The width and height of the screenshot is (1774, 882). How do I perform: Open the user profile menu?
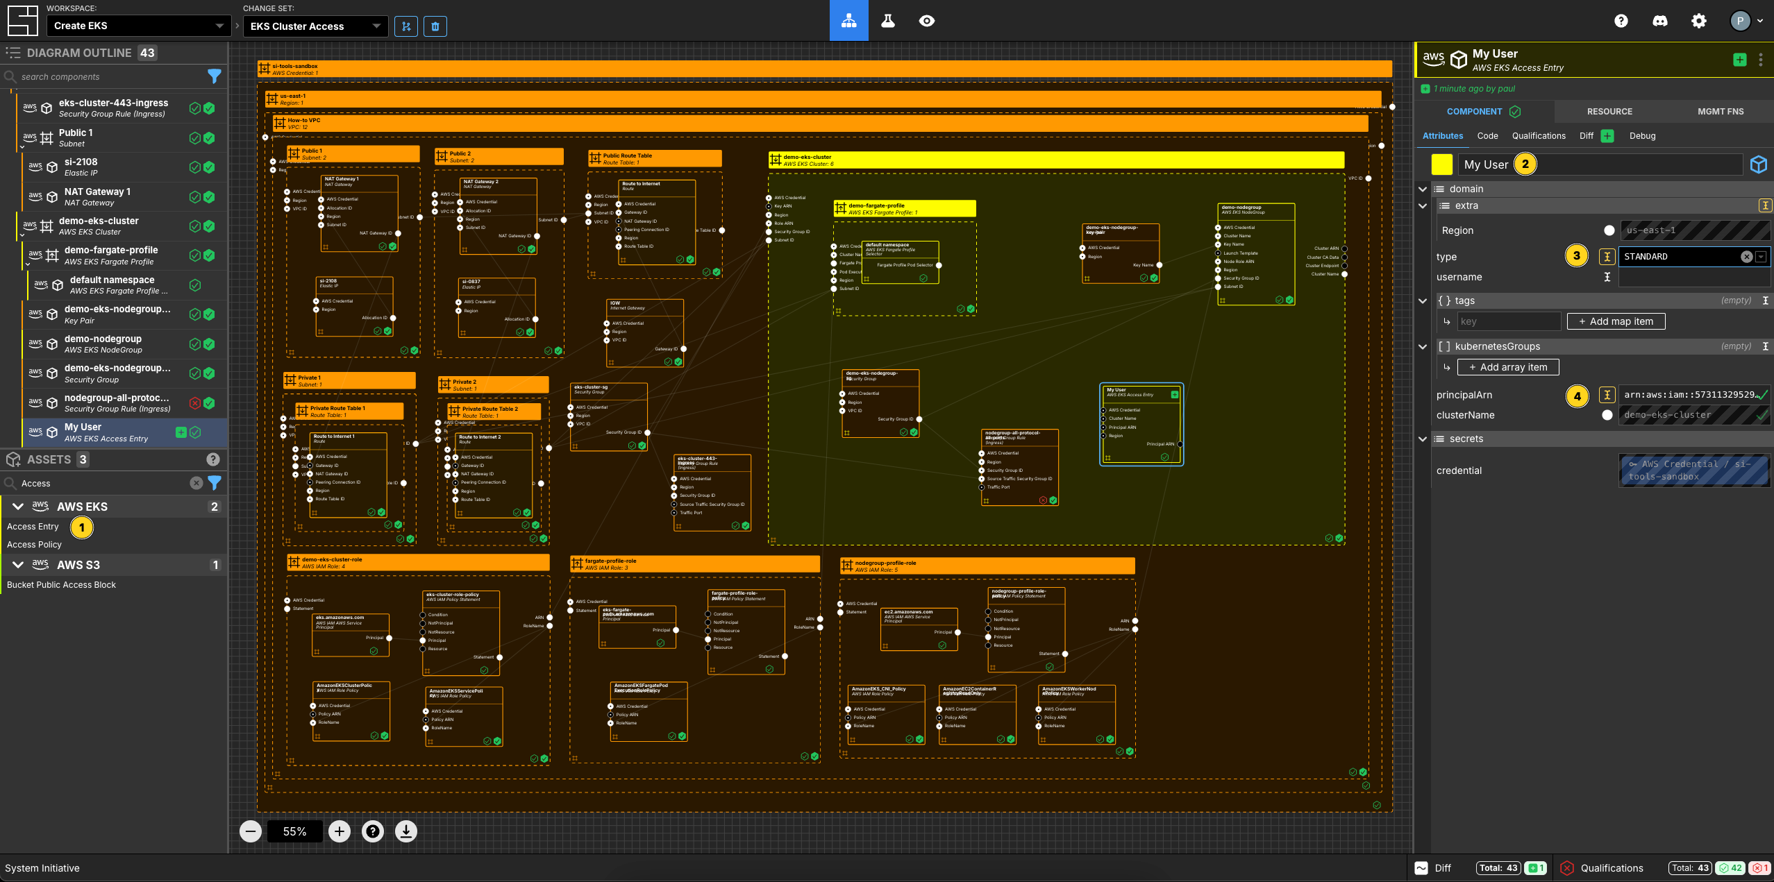pos(1746,21)
